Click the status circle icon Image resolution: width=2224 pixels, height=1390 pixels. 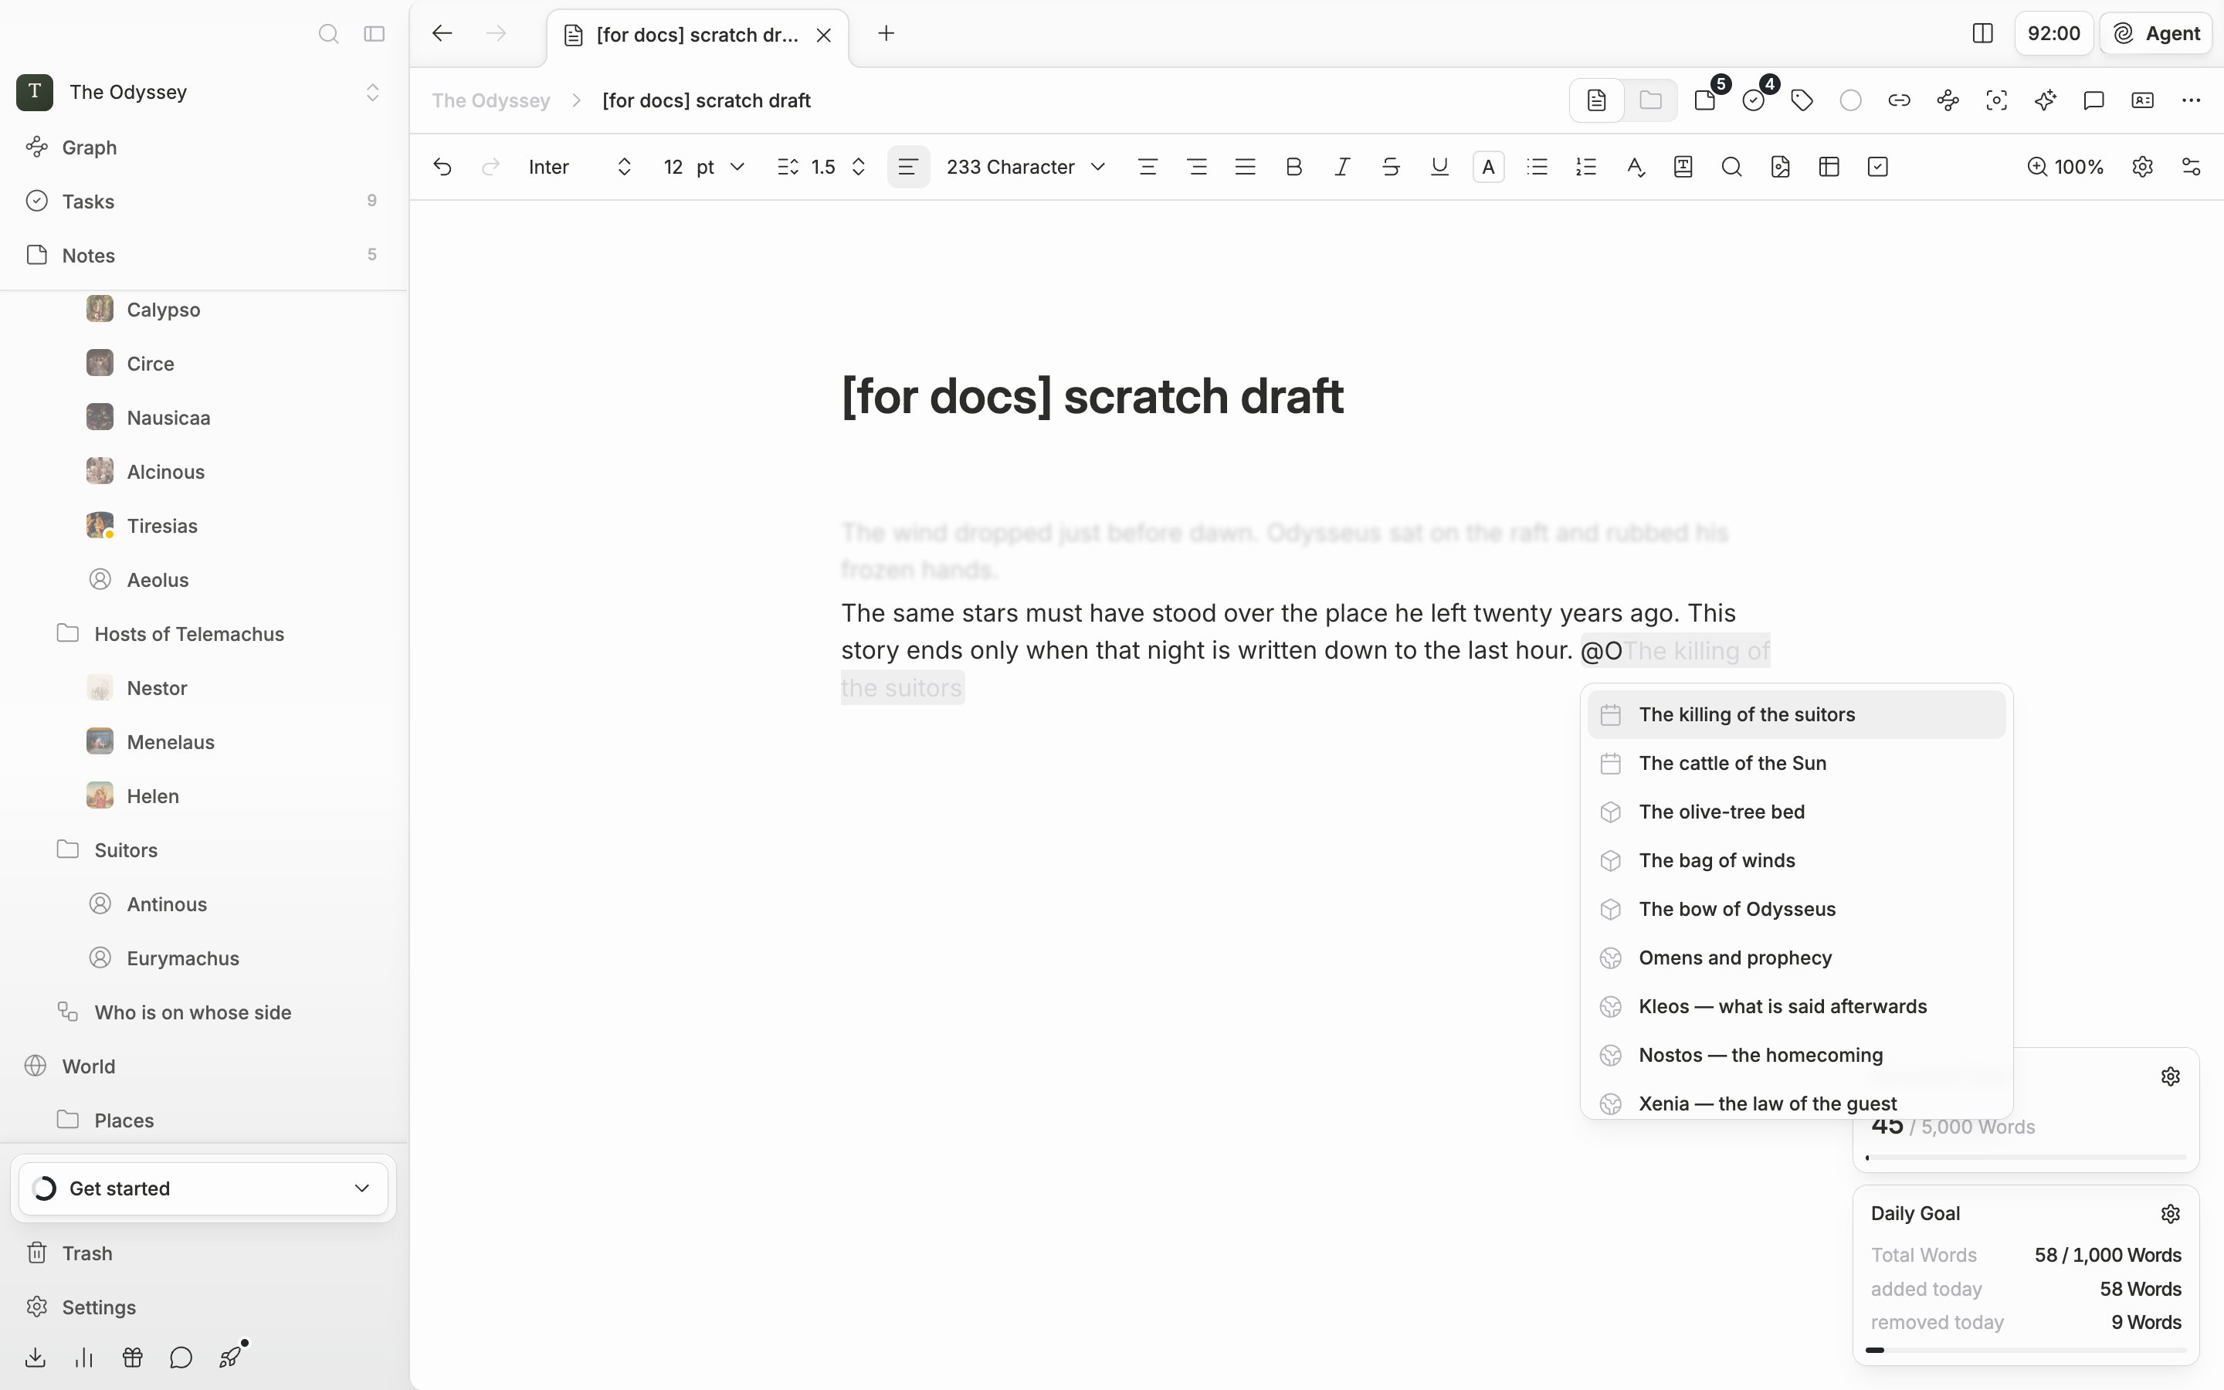(x=1851, y=100)
